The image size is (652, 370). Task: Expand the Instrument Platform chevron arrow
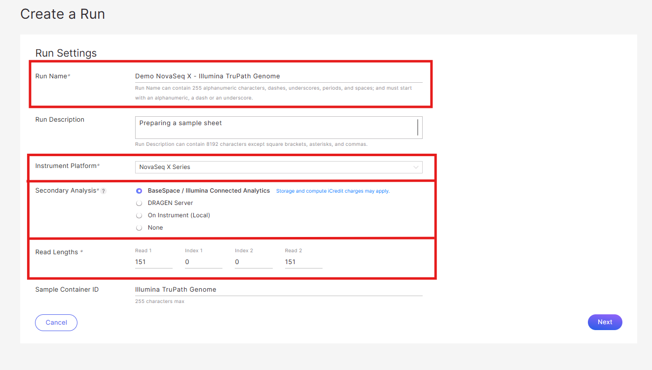coord(415,167)
